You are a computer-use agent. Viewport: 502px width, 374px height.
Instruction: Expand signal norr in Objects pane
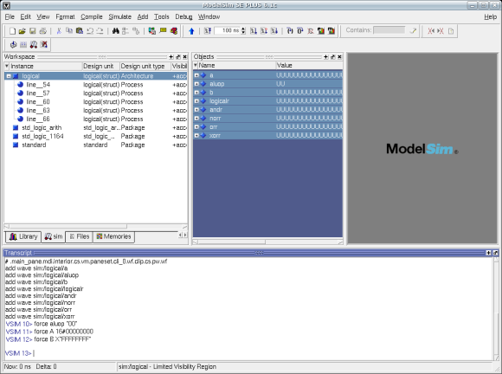tap(196, 119)
